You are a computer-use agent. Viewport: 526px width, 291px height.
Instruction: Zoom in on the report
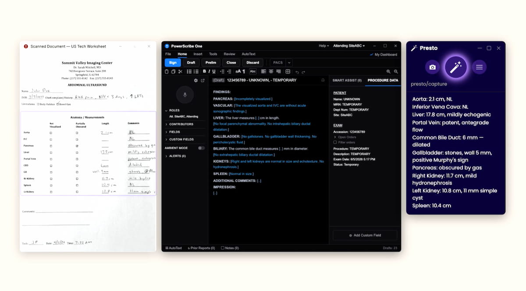point(388,71)
